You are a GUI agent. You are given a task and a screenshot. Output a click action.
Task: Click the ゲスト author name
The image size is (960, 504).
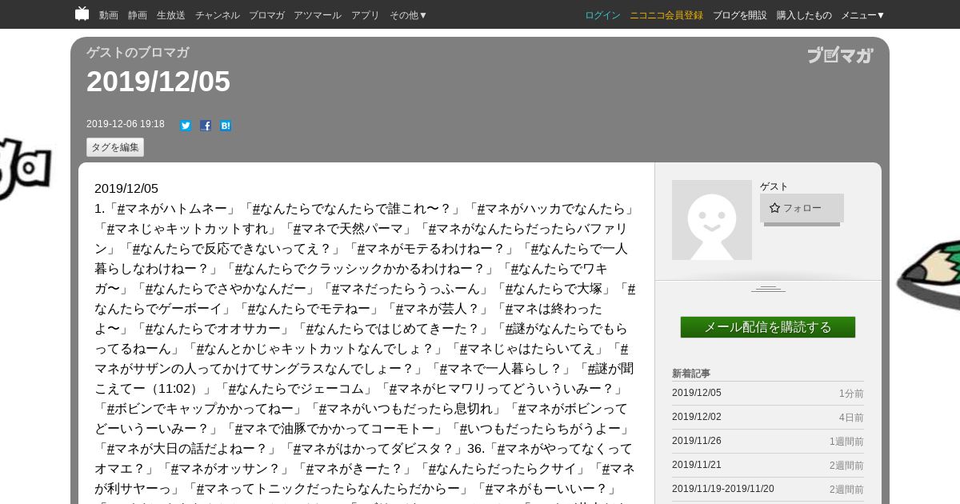click(x=774, y=186)
